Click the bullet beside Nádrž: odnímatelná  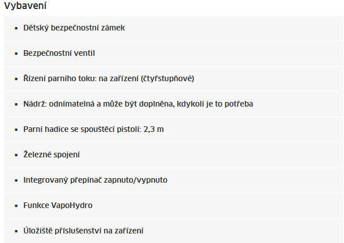click(x=16, y=104)
